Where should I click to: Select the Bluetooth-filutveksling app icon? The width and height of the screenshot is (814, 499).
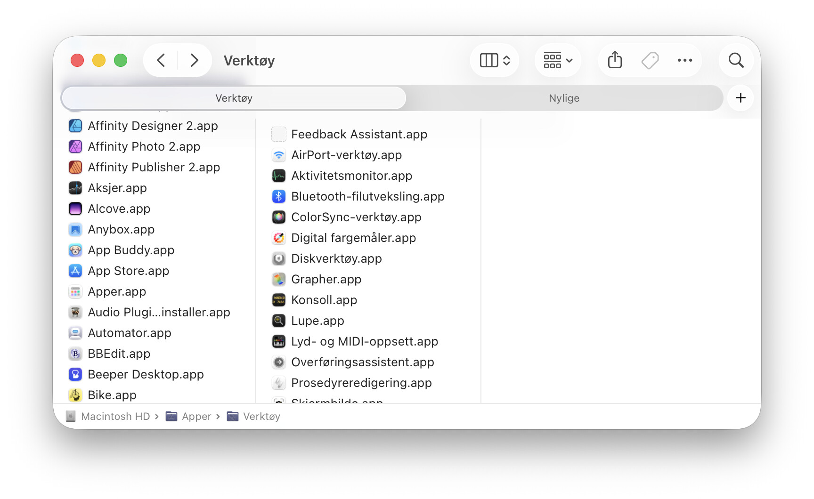coord(279,197)
